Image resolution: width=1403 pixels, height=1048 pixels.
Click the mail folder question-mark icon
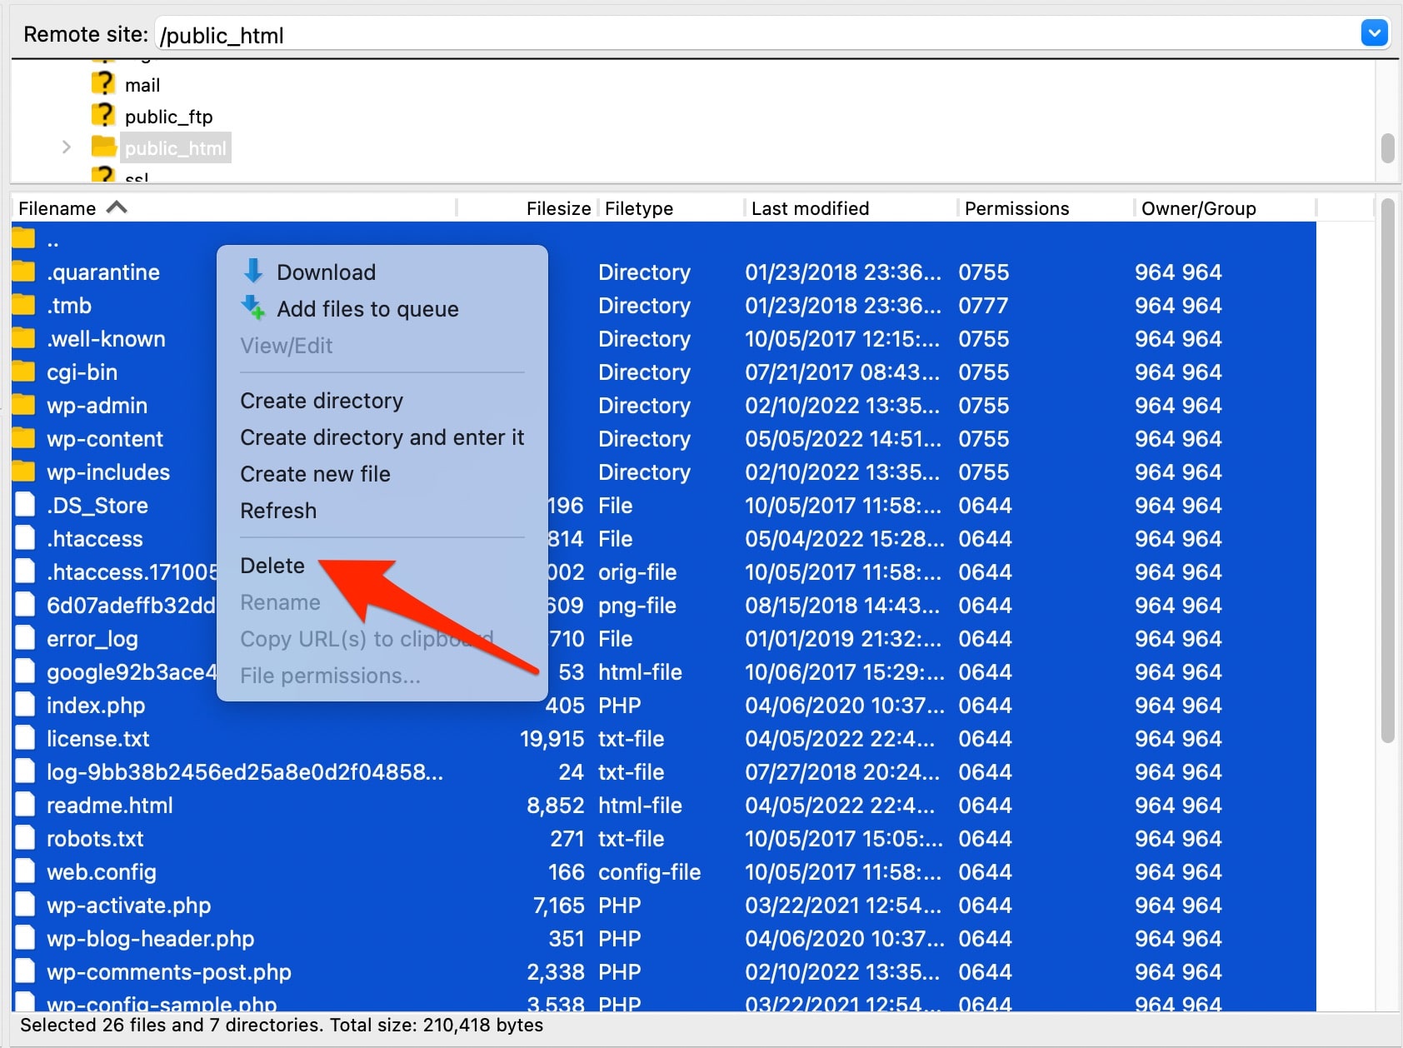pyautogui.click(x=103, y=83)
